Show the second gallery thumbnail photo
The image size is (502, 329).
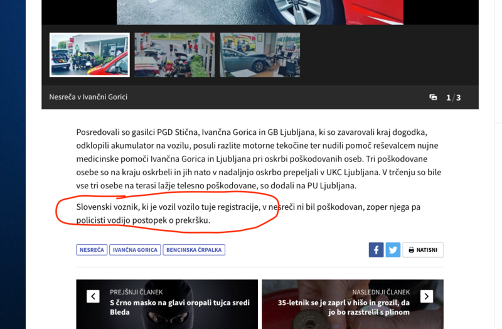tap(174, 55)
